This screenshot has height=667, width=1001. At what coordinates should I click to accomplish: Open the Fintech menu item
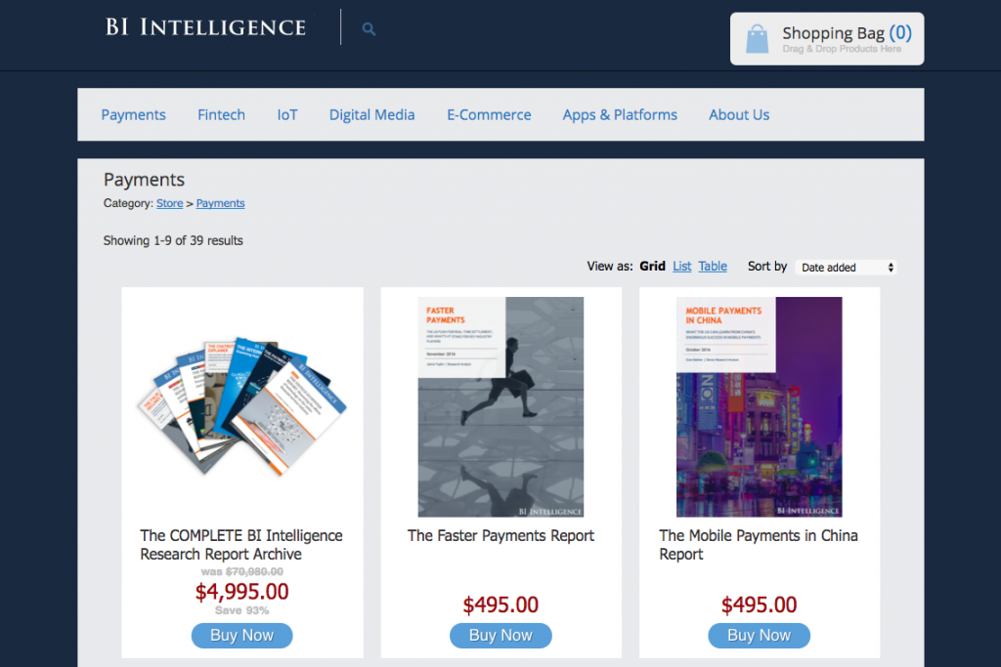[x=221, y=114]
